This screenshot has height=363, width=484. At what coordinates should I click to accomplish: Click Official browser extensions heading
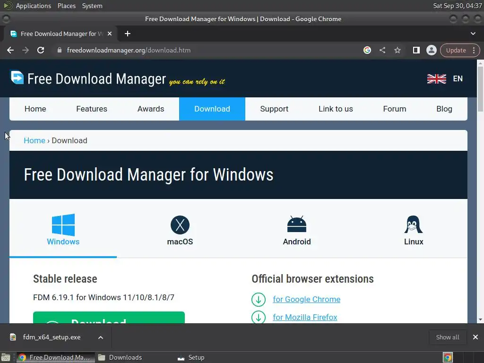(x=313, y=279)
